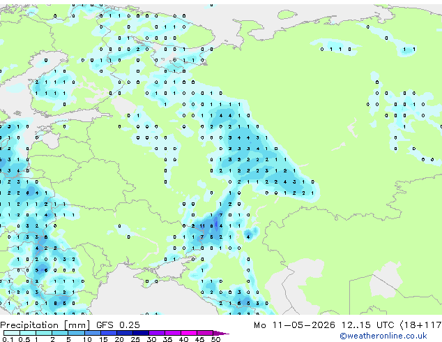Click the 25–30 mm dark navy swatch
442x342 pixels.
click(140, 333)
